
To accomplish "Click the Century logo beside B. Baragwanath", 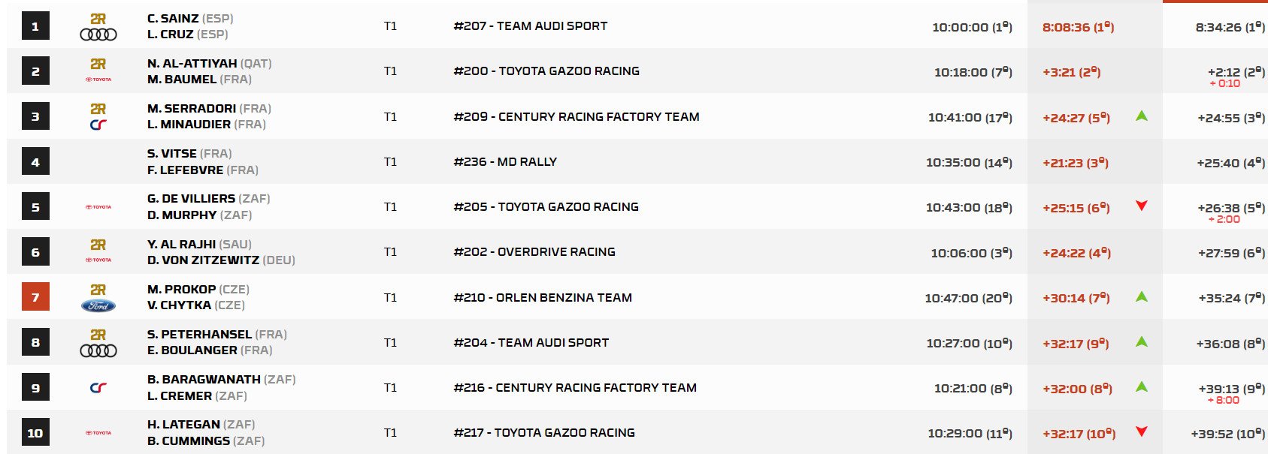I will 98,388.
